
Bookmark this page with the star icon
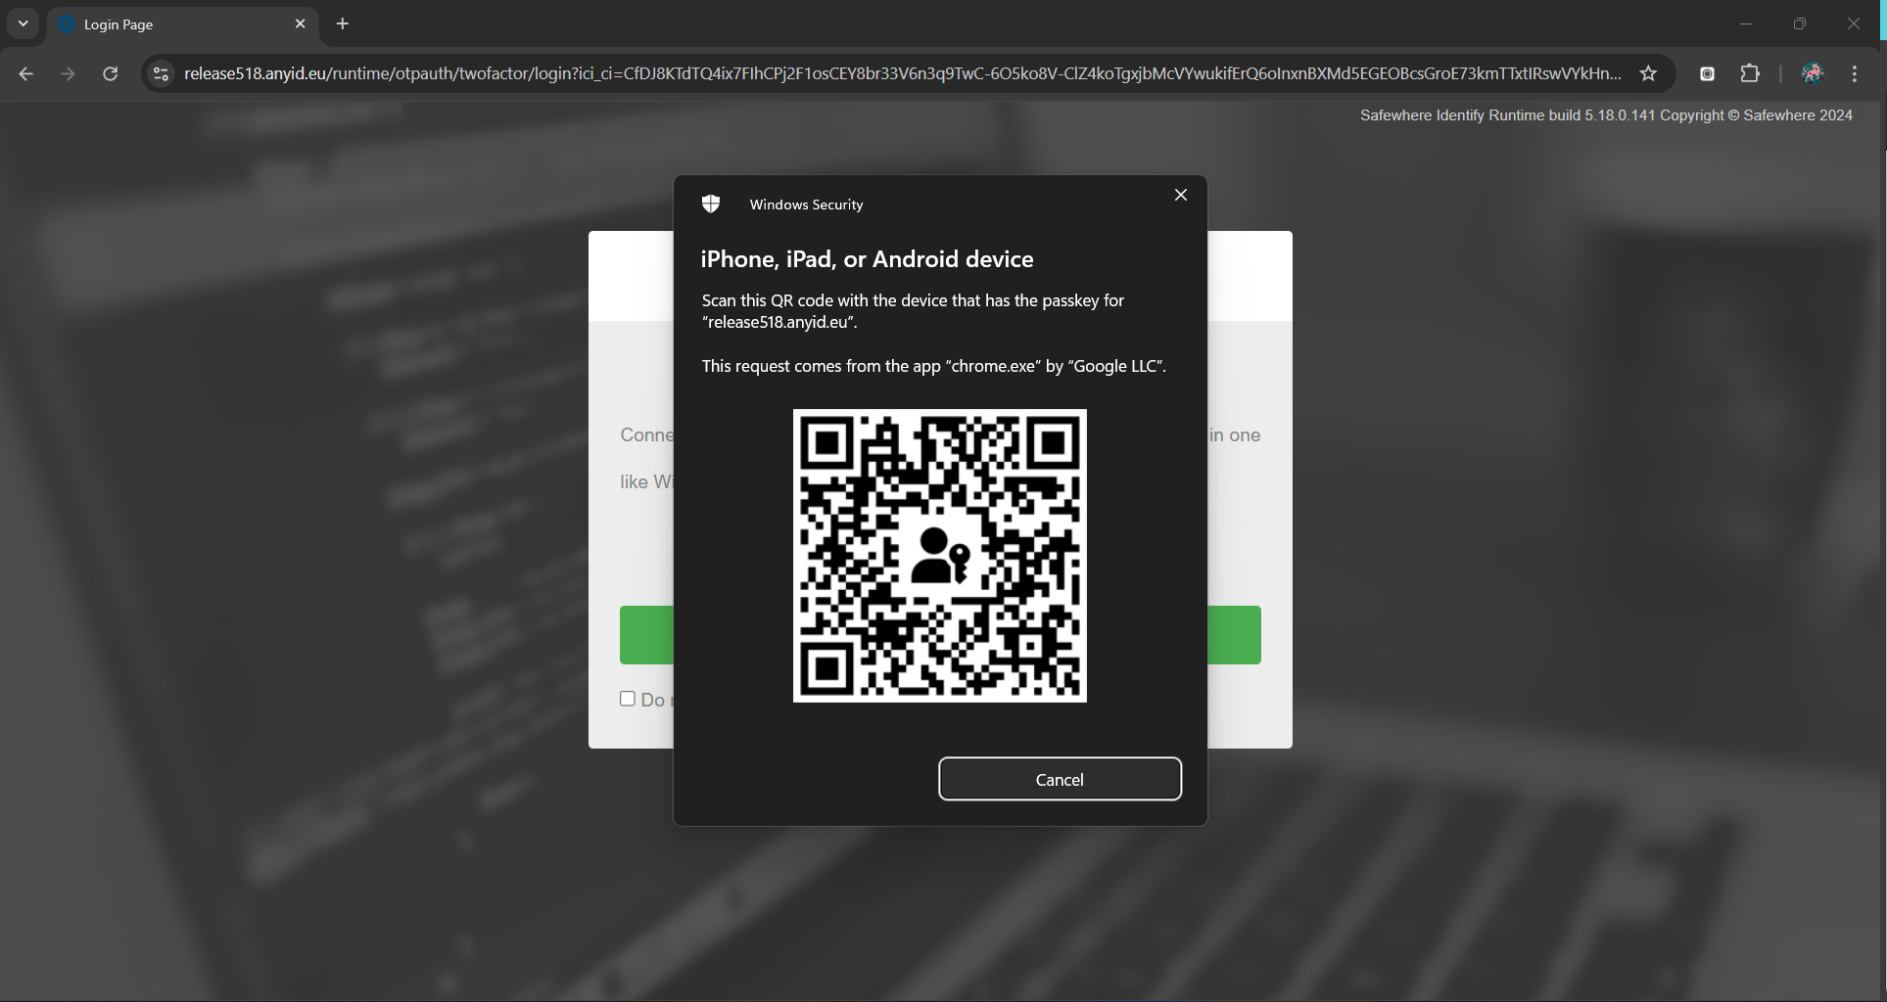point(1649,73)
